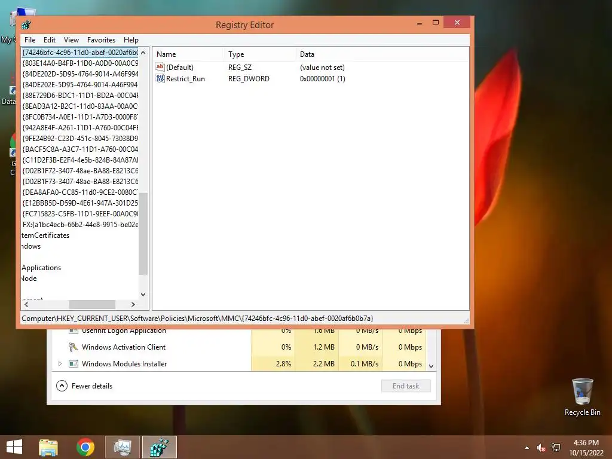The image size is (612, 459).
Task: Open the Windows Start button
Action: click(x=14, y=447)
